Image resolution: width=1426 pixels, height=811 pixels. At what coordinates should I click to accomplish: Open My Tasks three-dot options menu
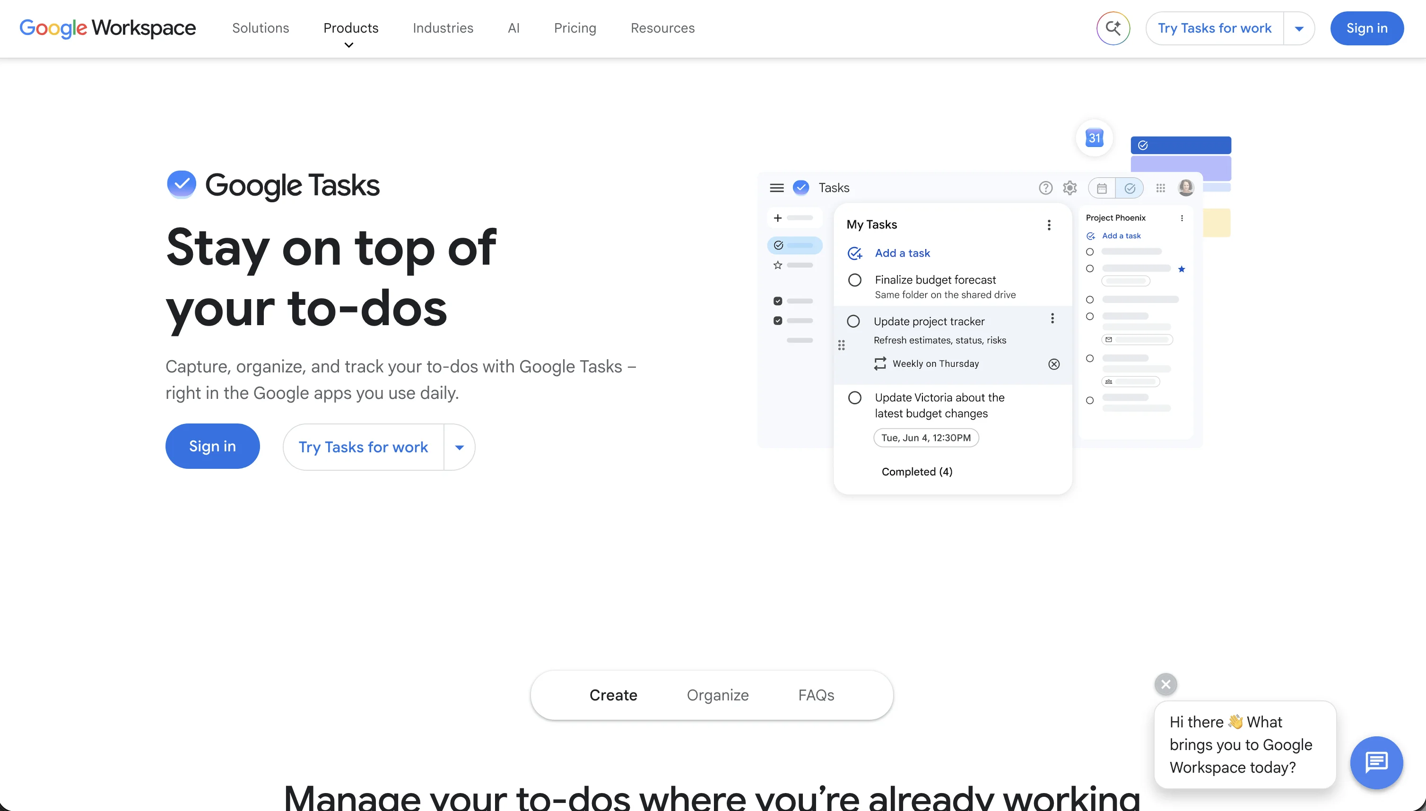pyautogui.click(x=1048, y=224)
